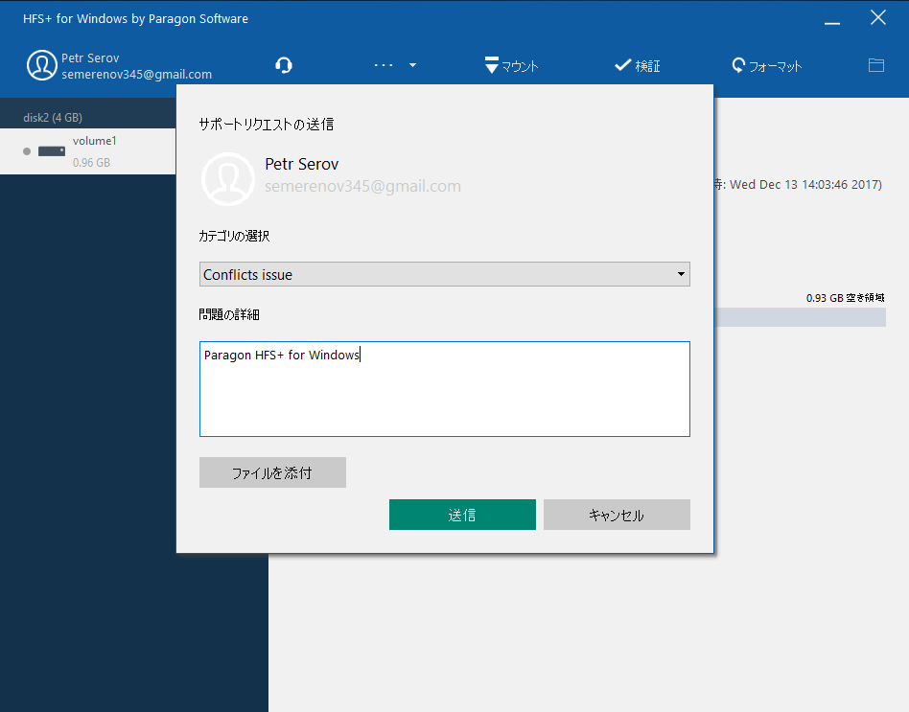
Task: Click the 検証 (Verify) toolbar button
Action: 637,65
